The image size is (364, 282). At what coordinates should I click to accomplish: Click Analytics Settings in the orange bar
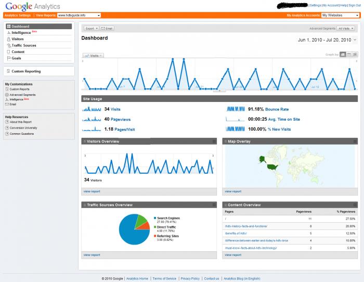pos(18,15)
